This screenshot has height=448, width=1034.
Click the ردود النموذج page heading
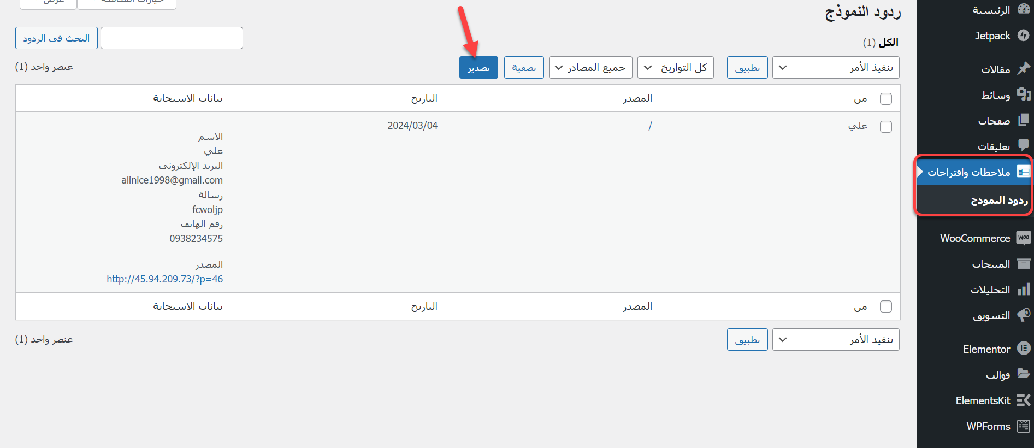pos(863,12)
